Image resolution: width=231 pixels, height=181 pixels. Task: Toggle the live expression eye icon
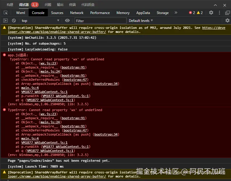click(x=67, y=21)
